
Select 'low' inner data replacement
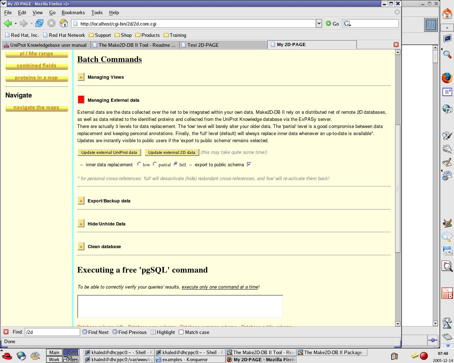point(139,164)
